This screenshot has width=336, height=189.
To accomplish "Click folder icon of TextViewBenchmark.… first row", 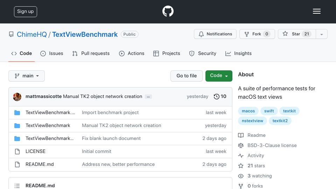I will pos(17,113).
